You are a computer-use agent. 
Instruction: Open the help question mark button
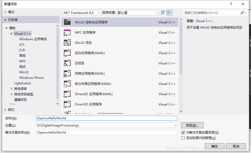point(231,4)
